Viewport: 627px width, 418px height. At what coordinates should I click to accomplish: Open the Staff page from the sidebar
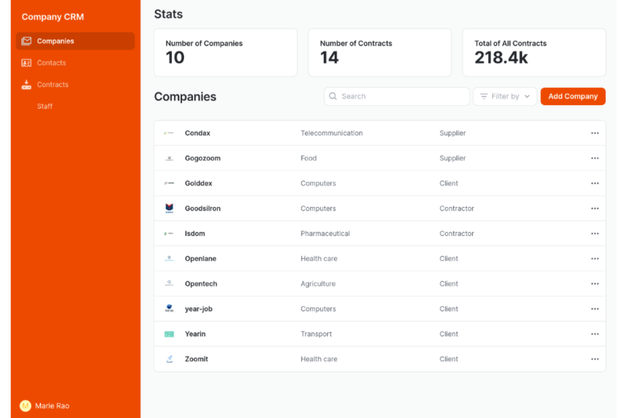[x=45, y=106]
